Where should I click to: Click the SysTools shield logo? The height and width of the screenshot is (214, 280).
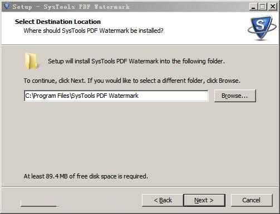pyautogui.click(x=262, y=28)
